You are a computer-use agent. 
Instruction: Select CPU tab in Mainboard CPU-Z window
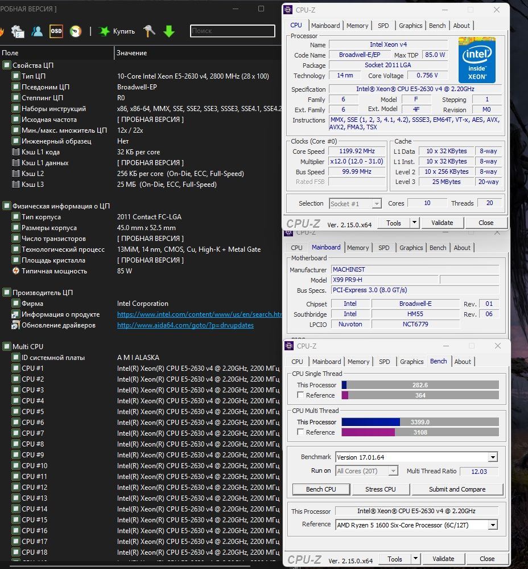coord(296,248)
